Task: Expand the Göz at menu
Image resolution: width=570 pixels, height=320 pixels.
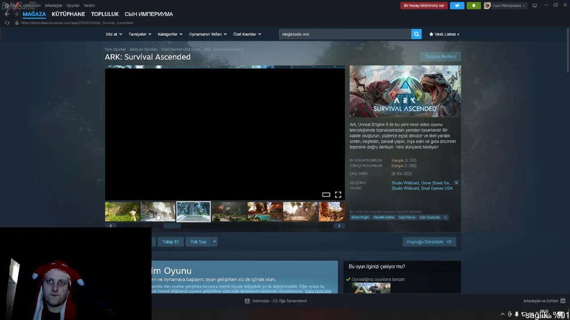Action: [x=114, y=34]
